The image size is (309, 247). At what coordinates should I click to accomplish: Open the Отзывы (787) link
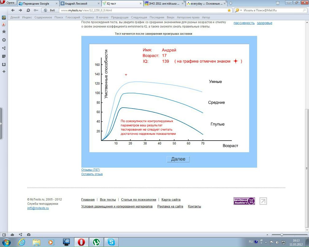(90, 170)
